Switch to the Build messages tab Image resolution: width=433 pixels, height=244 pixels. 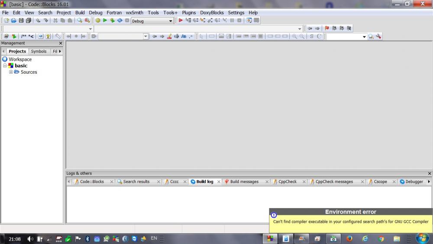[x=244, y=182]
